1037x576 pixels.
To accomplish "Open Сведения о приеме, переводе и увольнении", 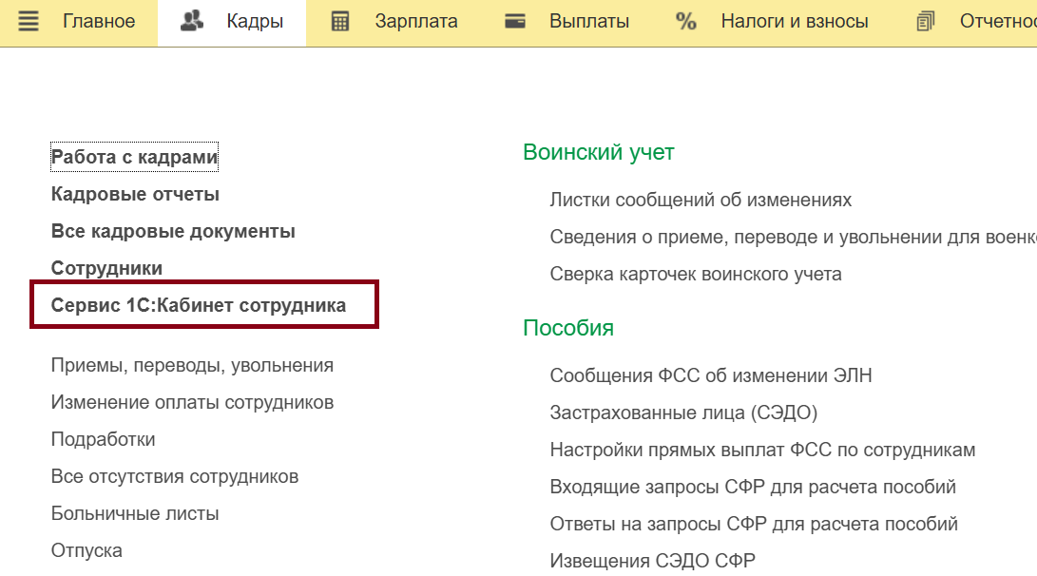I will tap(793, 237).
